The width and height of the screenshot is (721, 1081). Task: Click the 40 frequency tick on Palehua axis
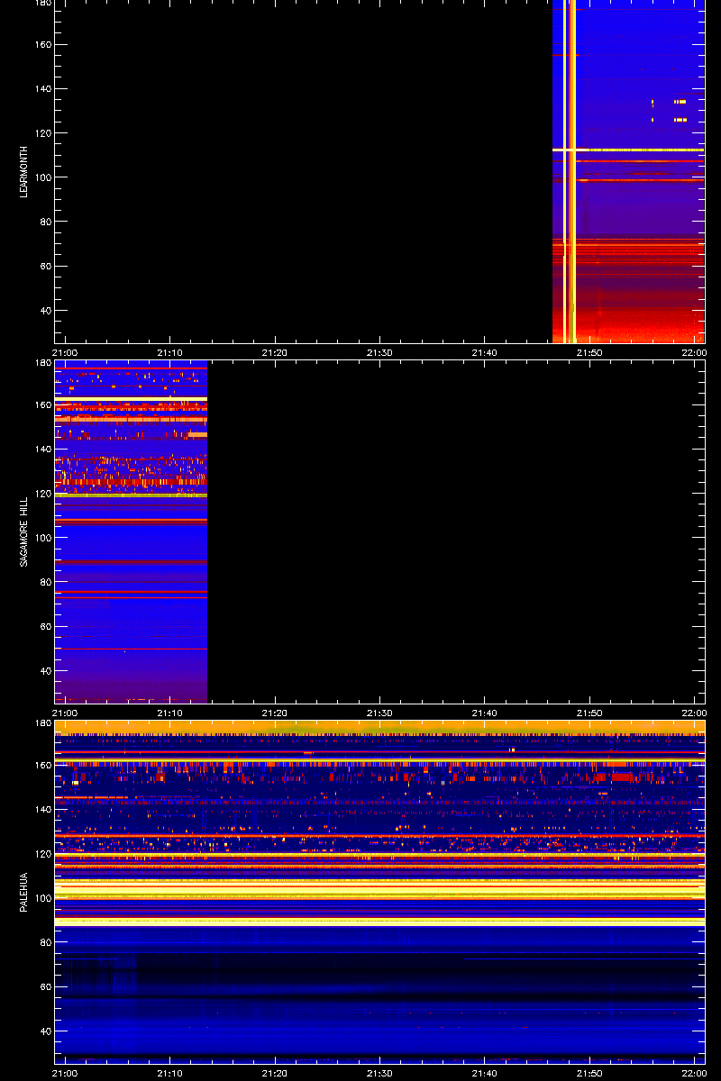47,1031
